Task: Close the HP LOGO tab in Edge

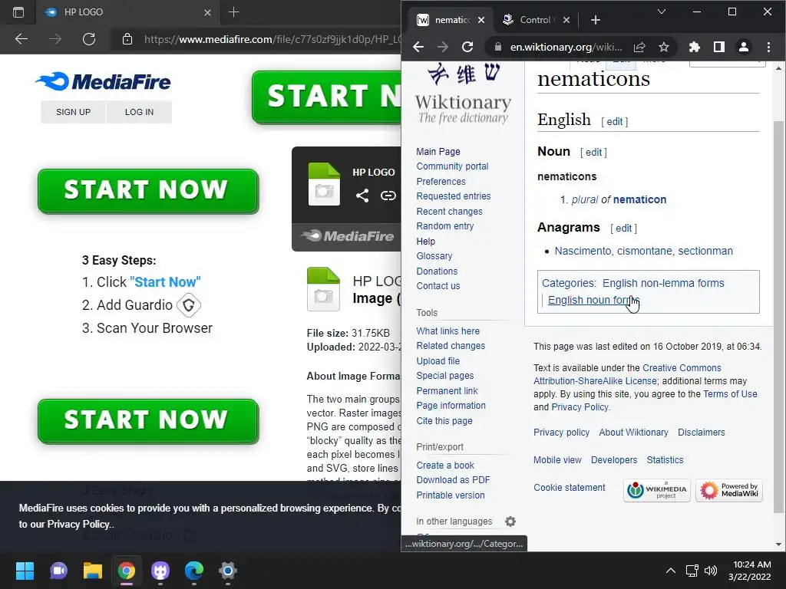Action: pos(207,12)
